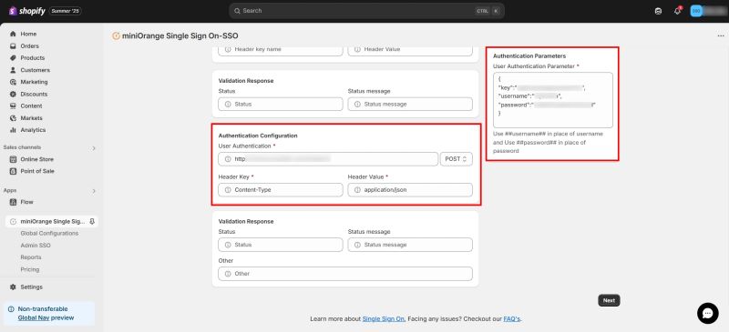This screenshot has height=332, width=729.
Task: Click the top Header Value placeholder field
Action: [x=410, y=50]
